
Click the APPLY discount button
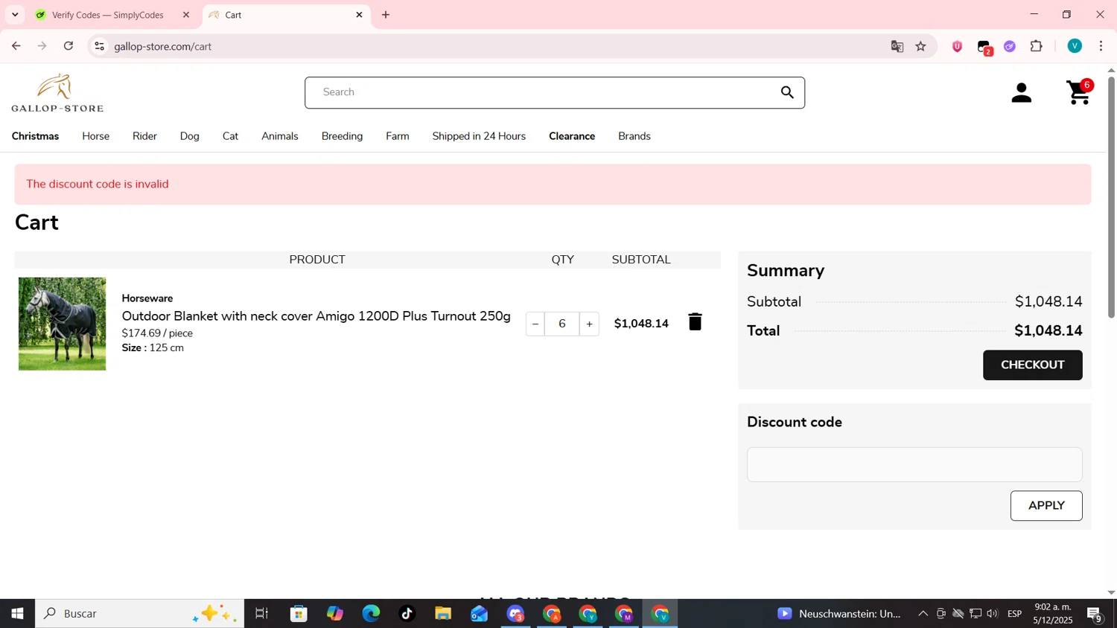pyautogui.click(x=1046, y=506)
